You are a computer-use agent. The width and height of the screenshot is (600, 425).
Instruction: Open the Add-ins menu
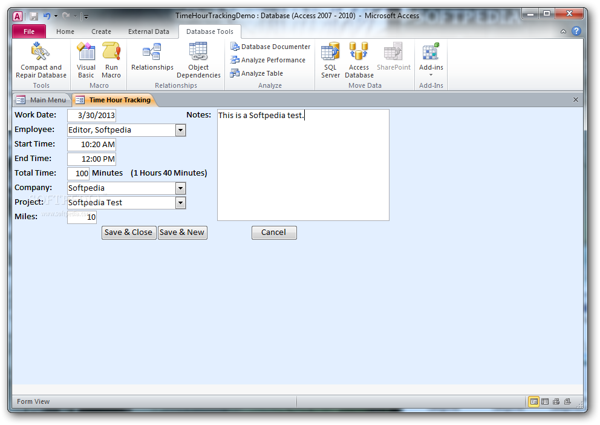tap(431, 59)
